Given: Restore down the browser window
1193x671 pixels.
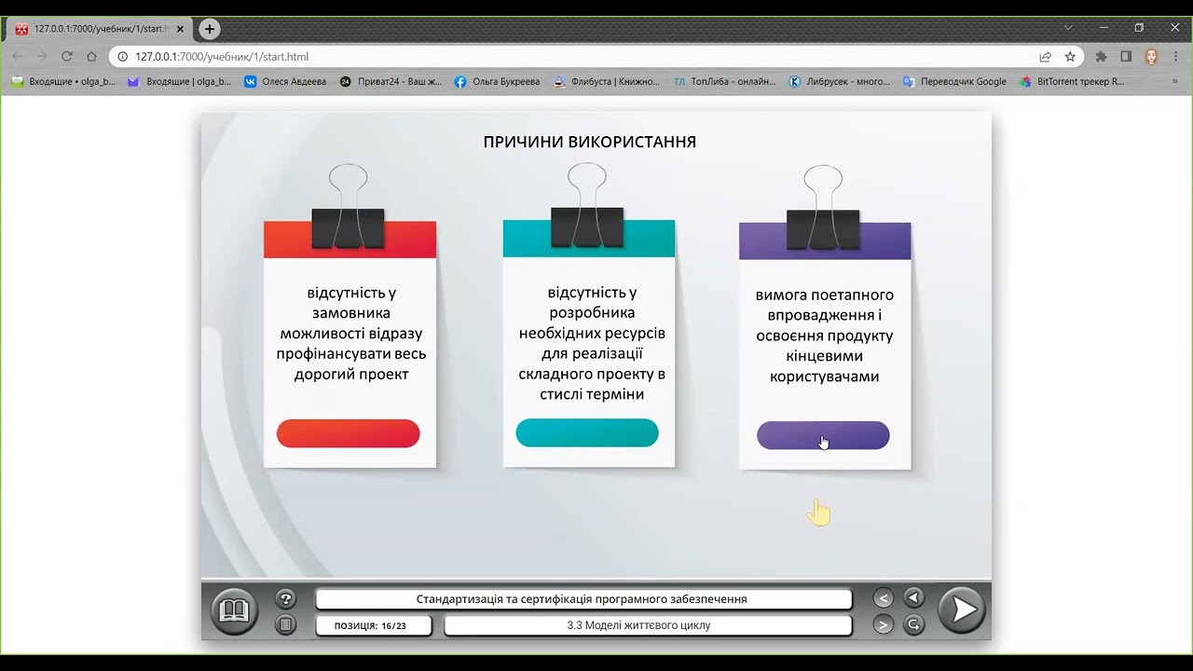Looking at the screenshot, I should click(x=1139, y=28).
